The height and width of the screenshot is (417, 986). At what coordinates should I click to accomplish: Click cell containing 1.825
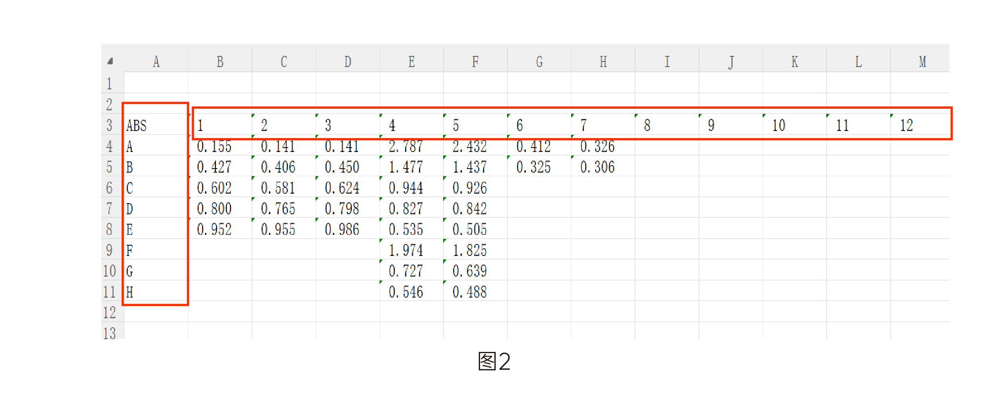click(x=476, y=249)
